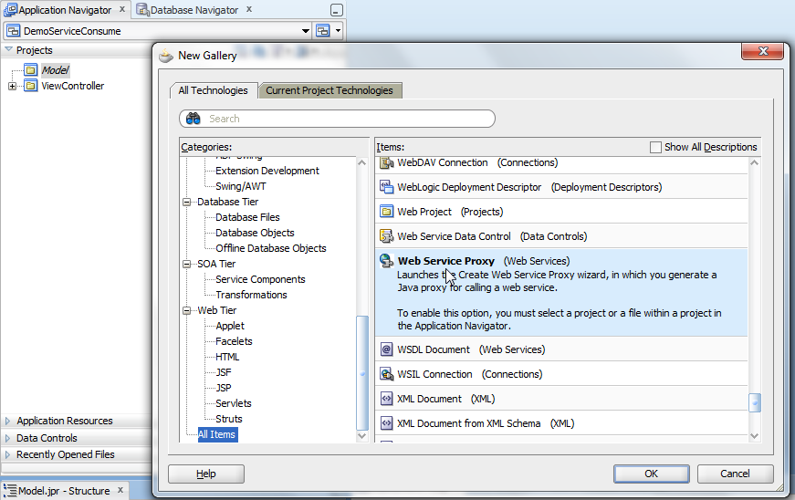Open the application menu dropdown arrow
The width and height of the screenshot is (795, 500).
pyautogui.click(x=338, y=31)
